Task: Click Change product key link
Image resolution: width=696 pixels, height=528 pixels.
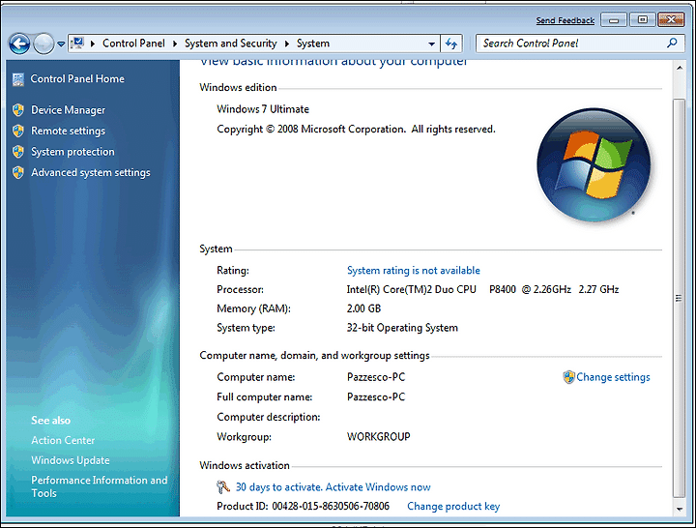Action: tap(453, 506)
